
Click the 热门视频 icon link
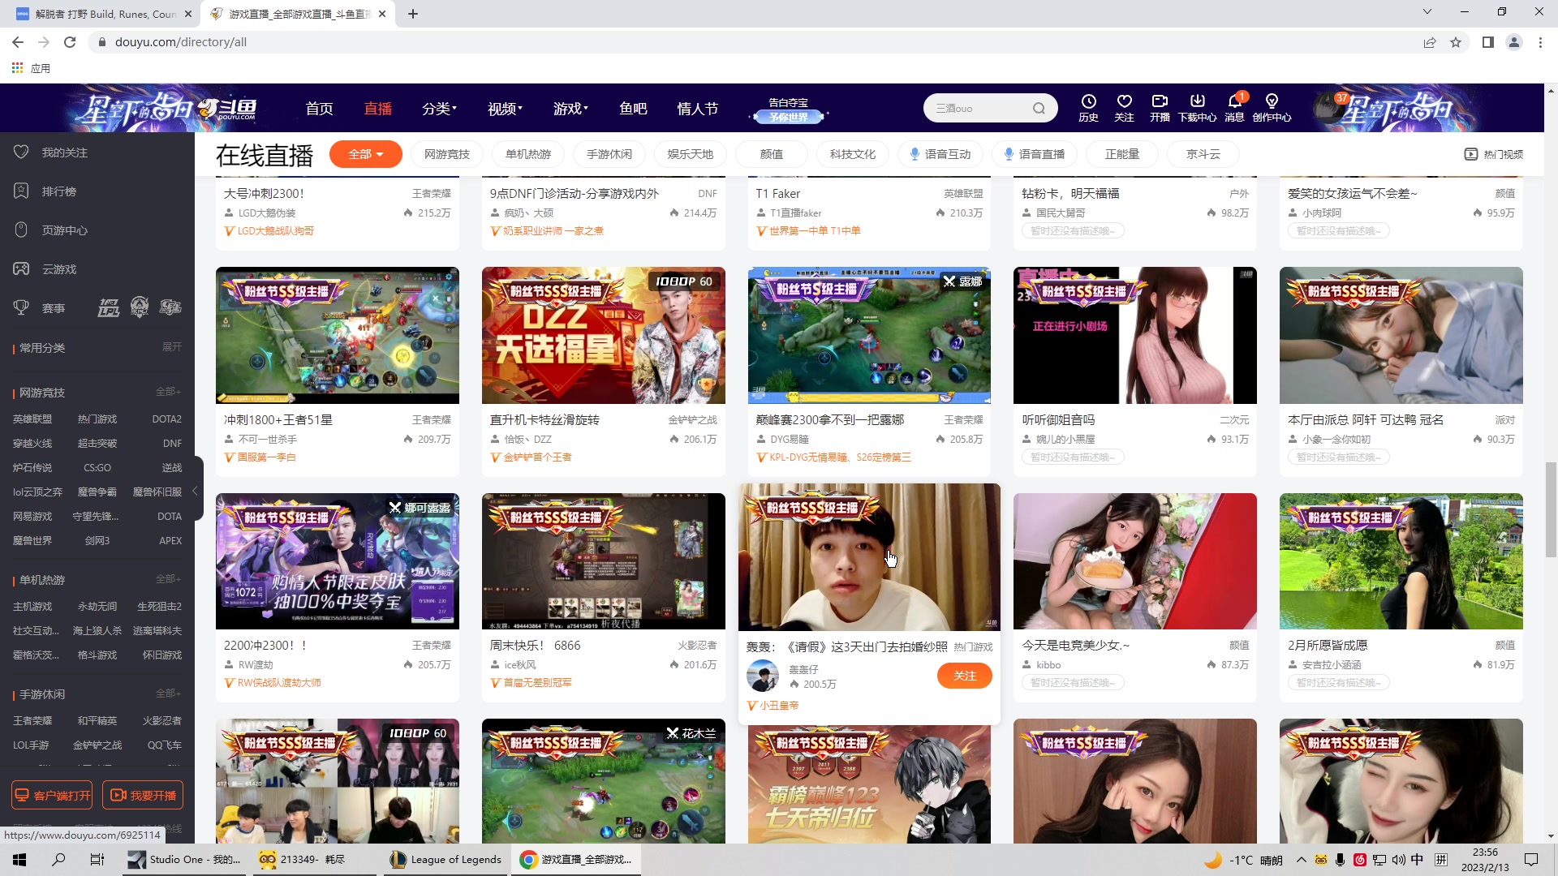point(1493,154)
